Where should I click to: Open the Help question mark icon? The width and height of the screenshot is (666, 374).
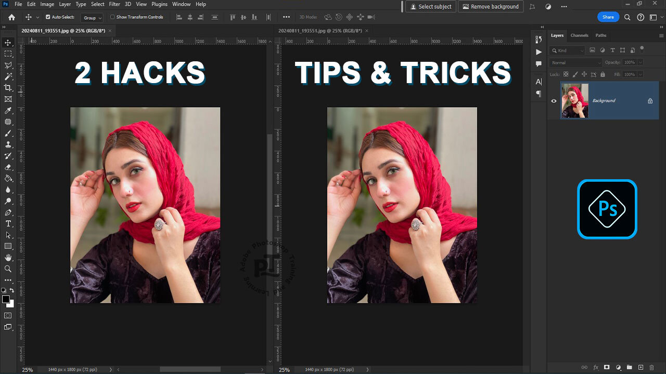click(641, 17)
